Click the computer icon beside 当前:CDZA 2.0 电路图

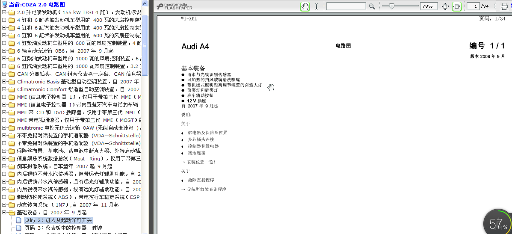tap(4, 4)
